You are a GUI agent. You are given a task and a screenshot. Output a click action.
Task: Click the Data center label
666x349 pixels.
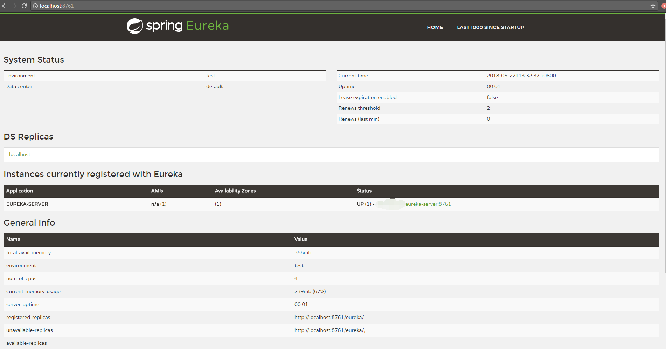(19, 86)
